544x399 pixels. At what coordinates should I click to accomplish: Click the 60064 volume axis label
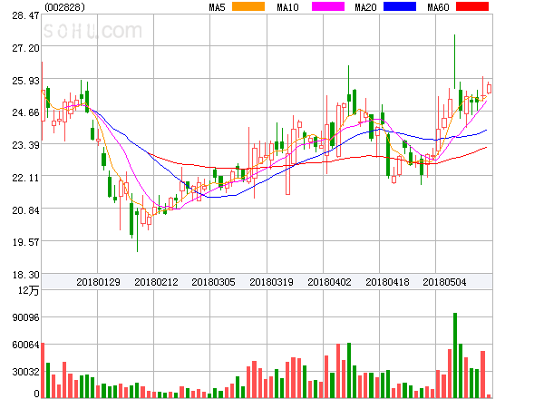click(x=25, y=345)
